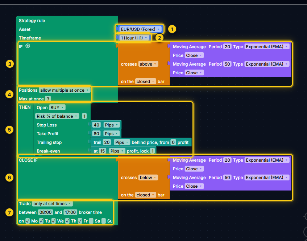
Task: Change the 'above' crosses direction dropdown
Action: point(148,64)
